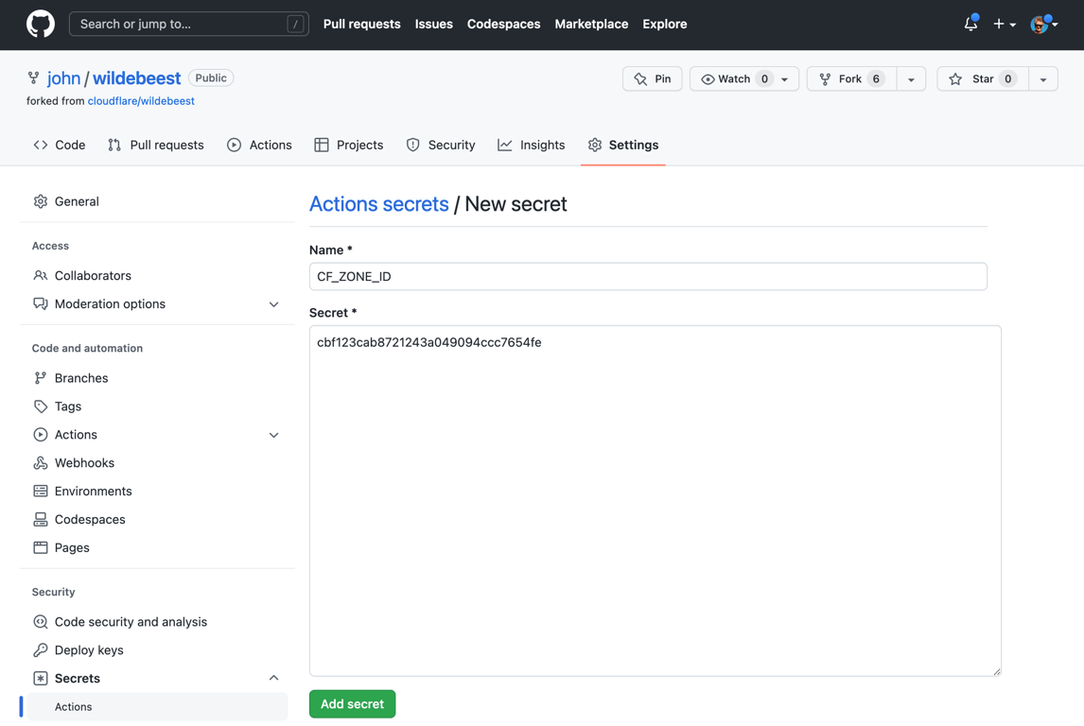Pin this repository
This screenshot has width=1084, height=726.
pyautogui.click(x=652, y=78)
